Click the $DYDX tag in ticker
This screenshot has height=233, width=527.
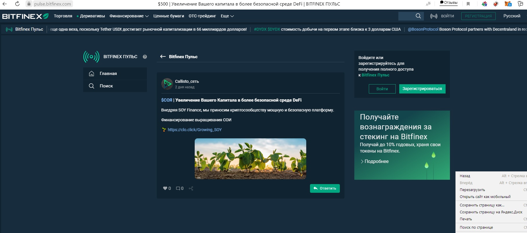(274, 29)
